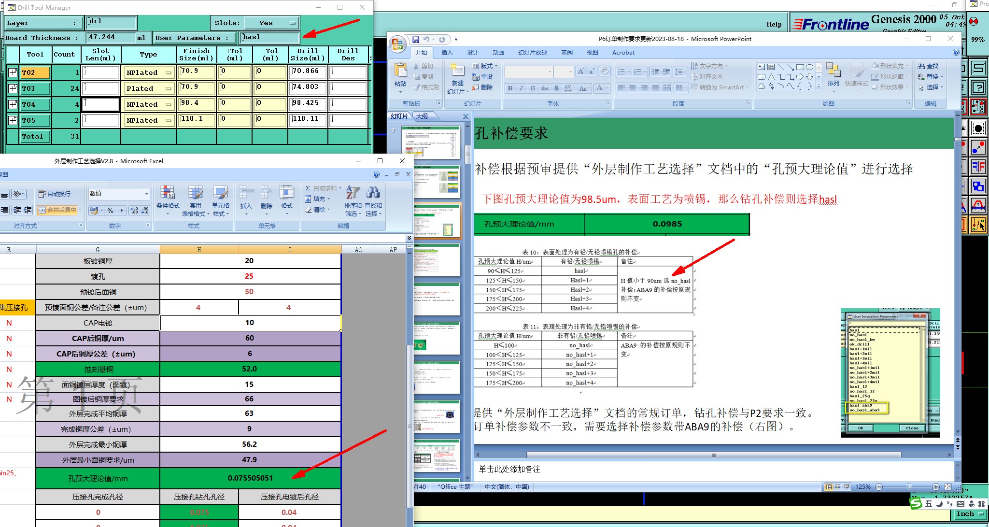Viewport: 989px width, 527px height.
Task: Click the User Parameters field containing hasl
Action: 269,37
